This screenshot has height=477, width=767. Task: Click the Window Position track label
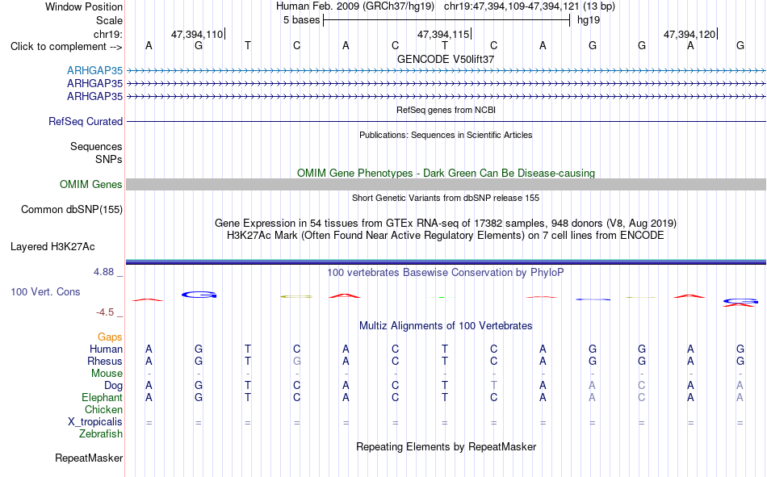pos(84,6)
